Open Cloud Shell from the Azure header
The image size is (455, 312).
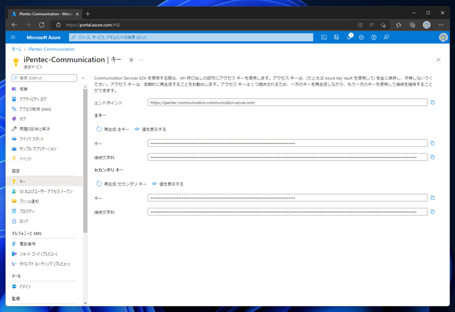click(324, 38)
